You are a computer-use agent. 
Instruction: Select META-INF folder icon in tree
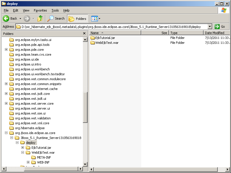point(33,157)
